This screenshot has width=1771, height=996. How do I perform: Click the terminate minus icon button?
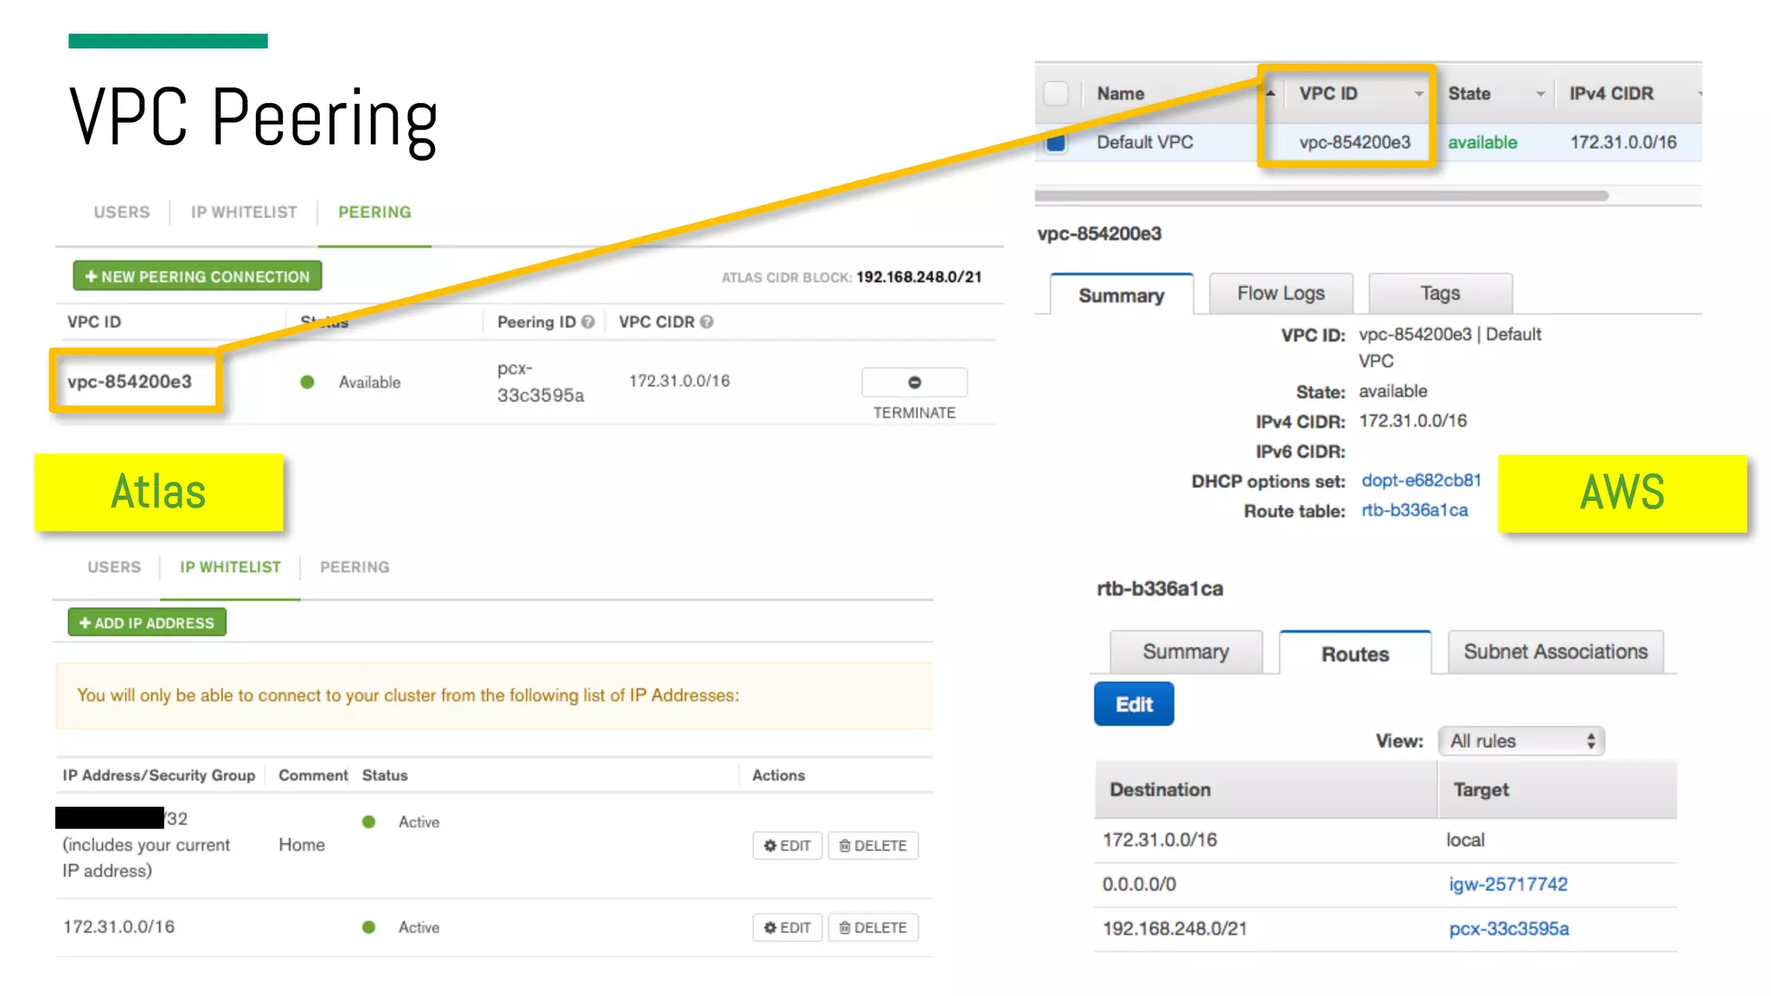click(x=914, y=382)
